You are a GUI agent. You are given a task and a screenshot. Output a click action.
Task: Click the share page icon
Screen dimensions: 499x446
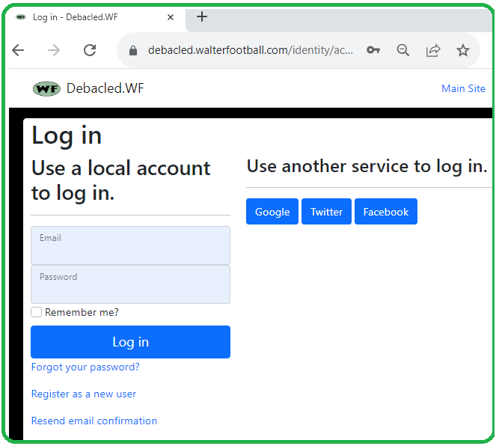[433, 50]
